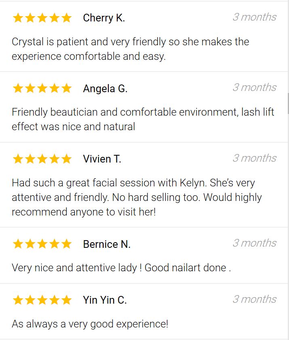Click the star rating beside Yin Yin C.
Screen dimensions: 289x340
click(x=42, y=300)
